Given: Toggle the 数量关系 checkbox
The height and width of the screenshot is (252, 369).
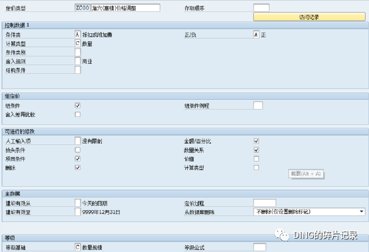Looking at the screenshot, I should pos(256,150).
